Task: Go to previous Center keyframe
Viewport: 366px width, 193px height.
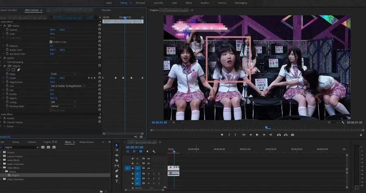Action: [89, 78]
